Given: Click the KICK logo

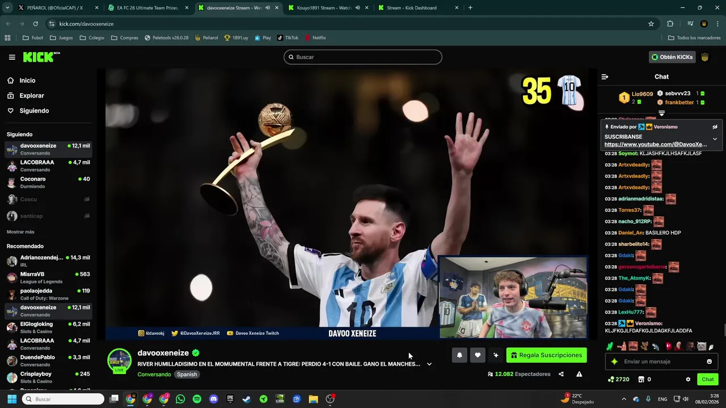Looking at the screenshot, I should click(41, 57).
